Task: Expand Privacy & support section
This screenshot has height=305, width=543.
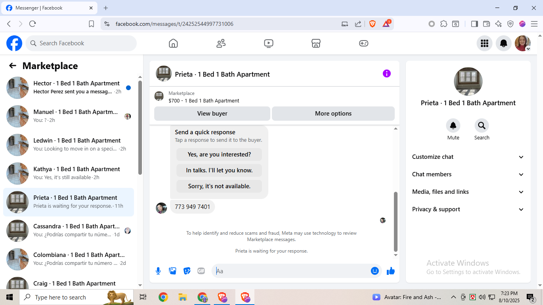Action: tap(468, 209)
